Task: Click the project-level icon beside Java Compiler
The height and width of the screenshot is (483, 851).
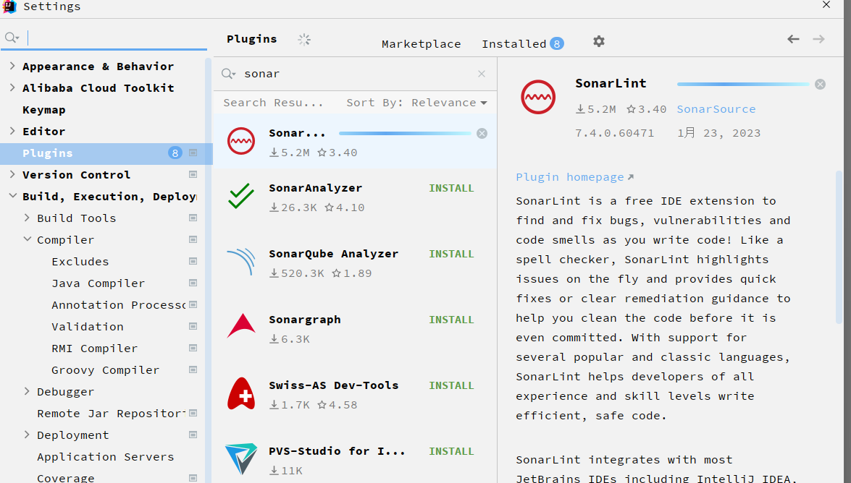Action: click(x=193, y=283)
